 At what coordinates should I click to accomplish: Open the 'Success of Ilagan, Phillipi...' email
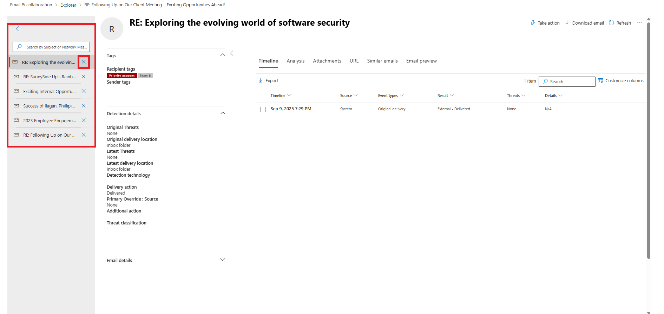[x=49, y=106]
